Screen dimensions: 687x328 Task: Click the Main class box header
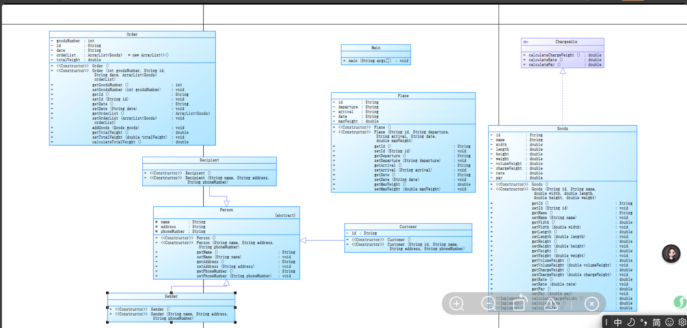click(376, 48)
